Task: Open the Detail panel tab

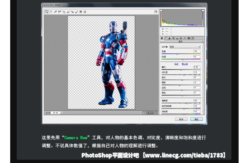Action: click(169, 38)
